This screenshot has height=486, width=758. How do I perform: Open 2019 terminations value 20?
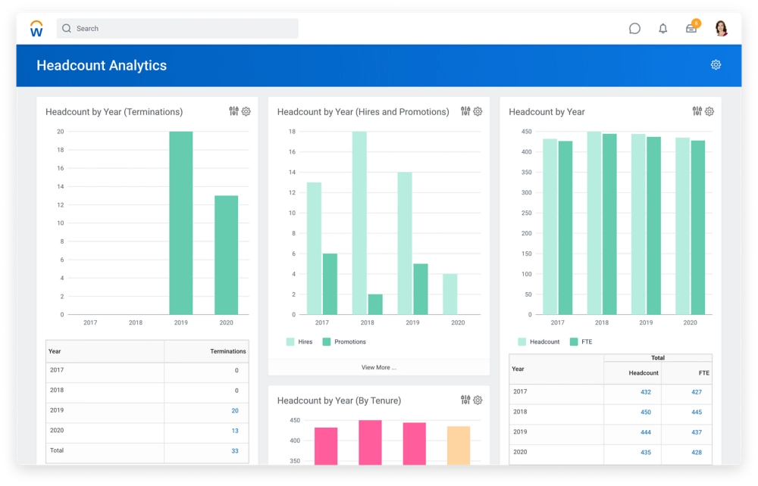pyautogui.click(x=235, y=410)
